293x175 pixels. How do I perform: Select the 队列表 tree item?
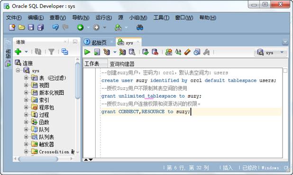[46, 137]
